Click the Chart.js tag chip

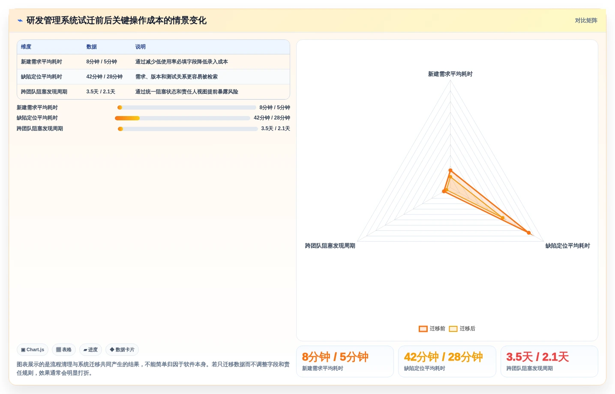pos(33,350)
